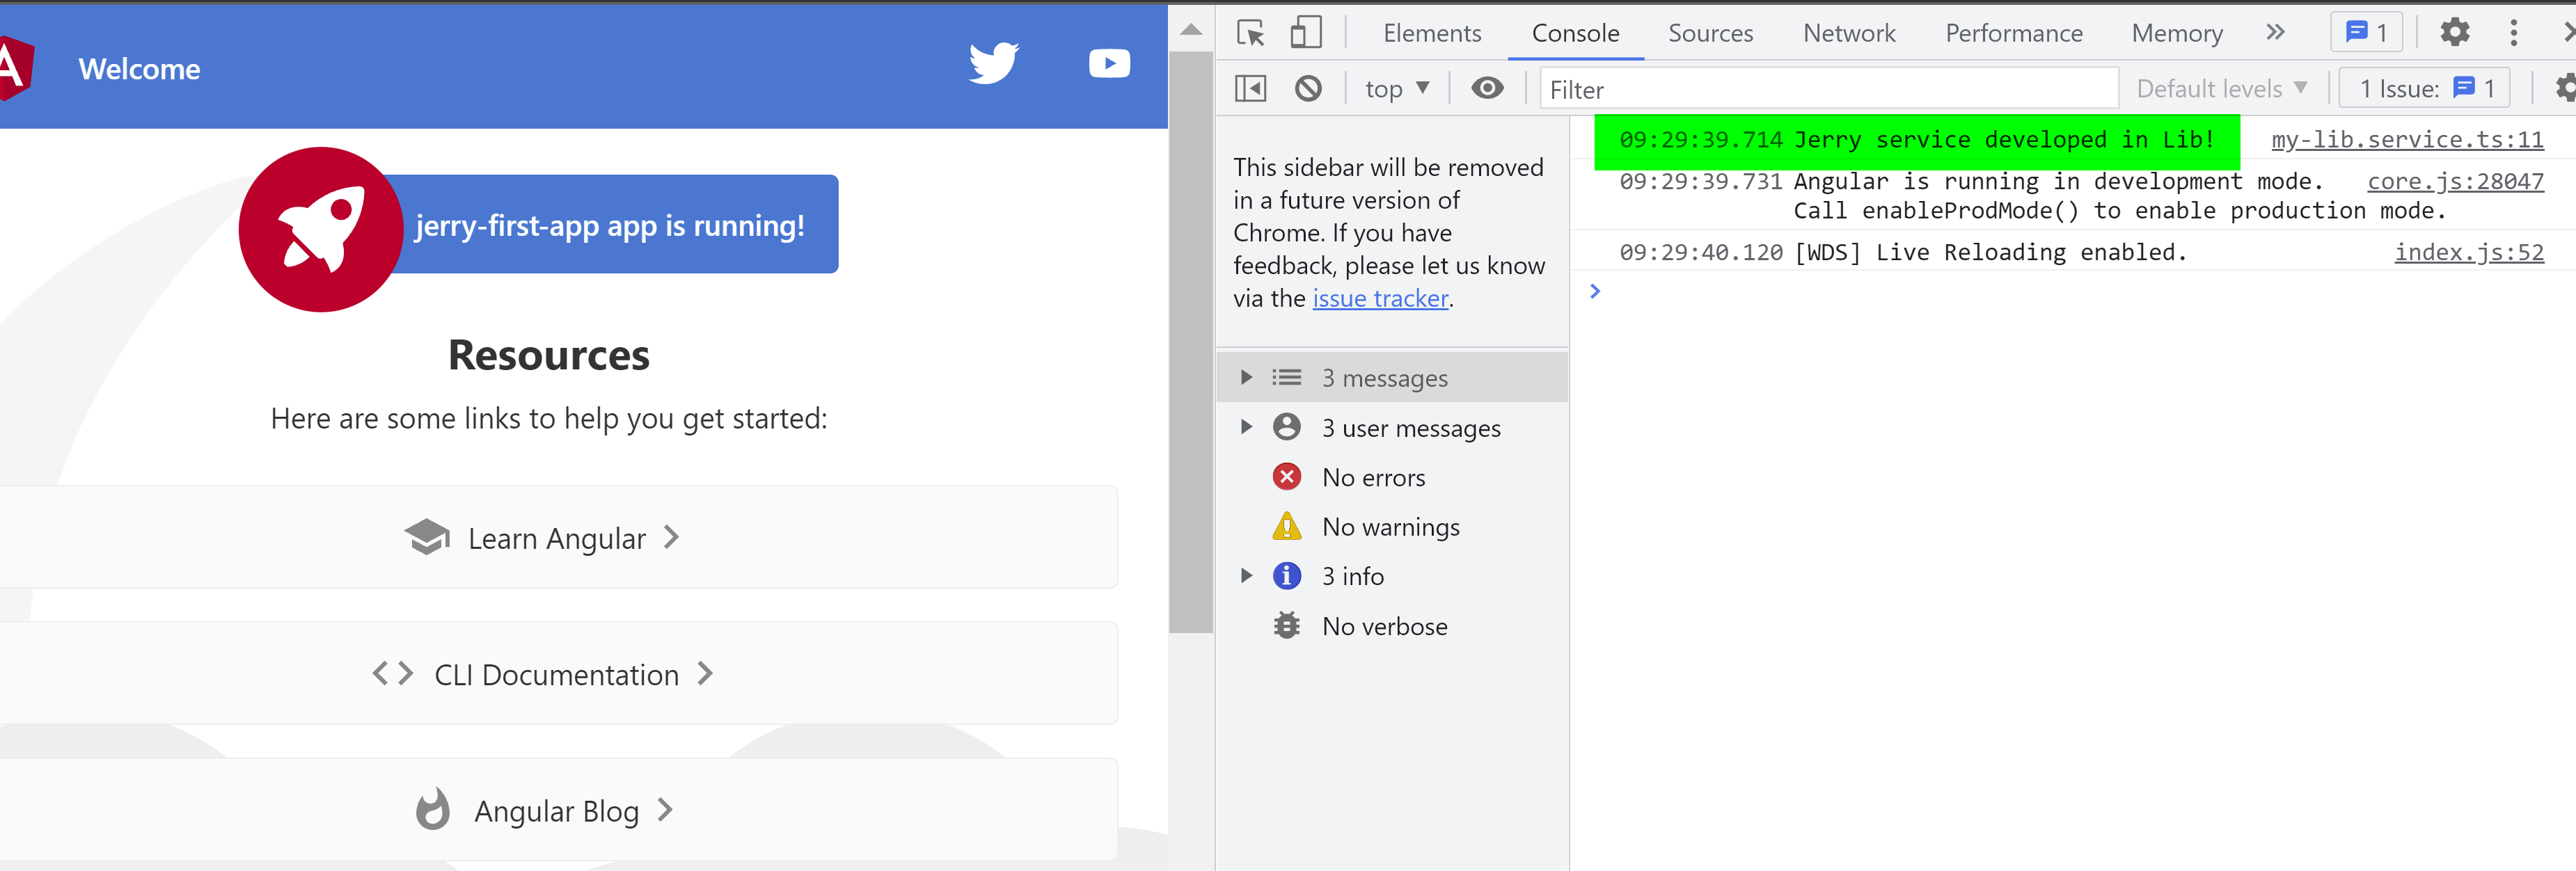Open DevTools three-dot customize menu
Screen dimensions: 2576x871
coord(2513,33)
